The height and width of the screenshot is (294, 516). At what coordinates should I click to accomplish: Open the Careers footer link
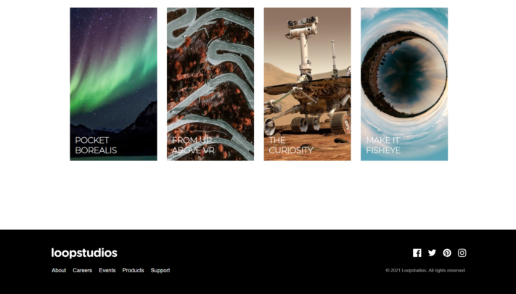click(x=82, y=270)
